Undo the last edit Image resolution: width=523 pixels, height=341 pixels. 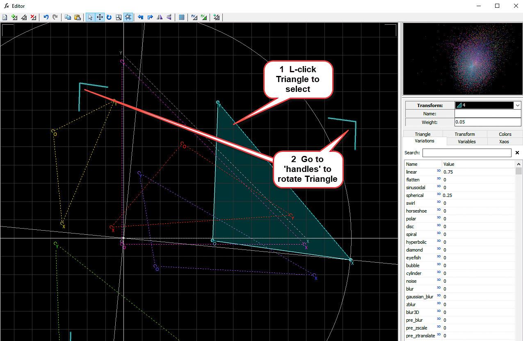point(46,17)
